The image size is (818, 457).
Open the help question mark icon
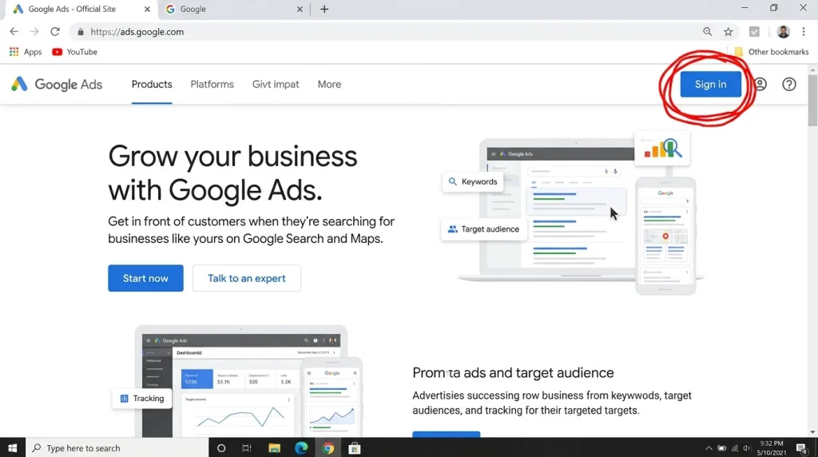point(788,84)
